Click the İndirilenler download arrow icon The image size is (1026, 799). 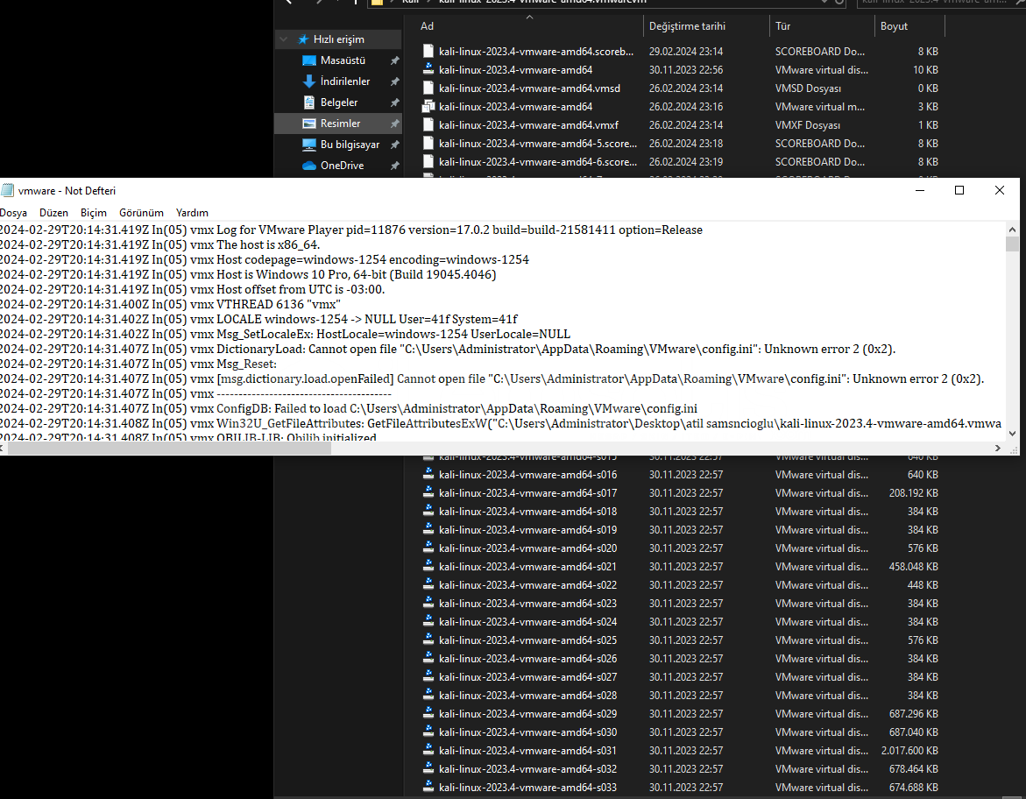click(309, 81)
